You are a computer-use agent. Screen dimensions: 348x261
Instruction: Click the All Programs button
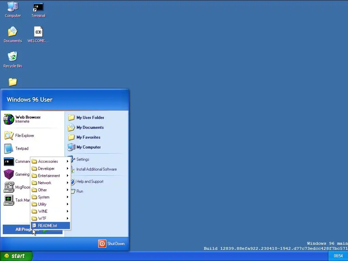[x=32, y=229]
